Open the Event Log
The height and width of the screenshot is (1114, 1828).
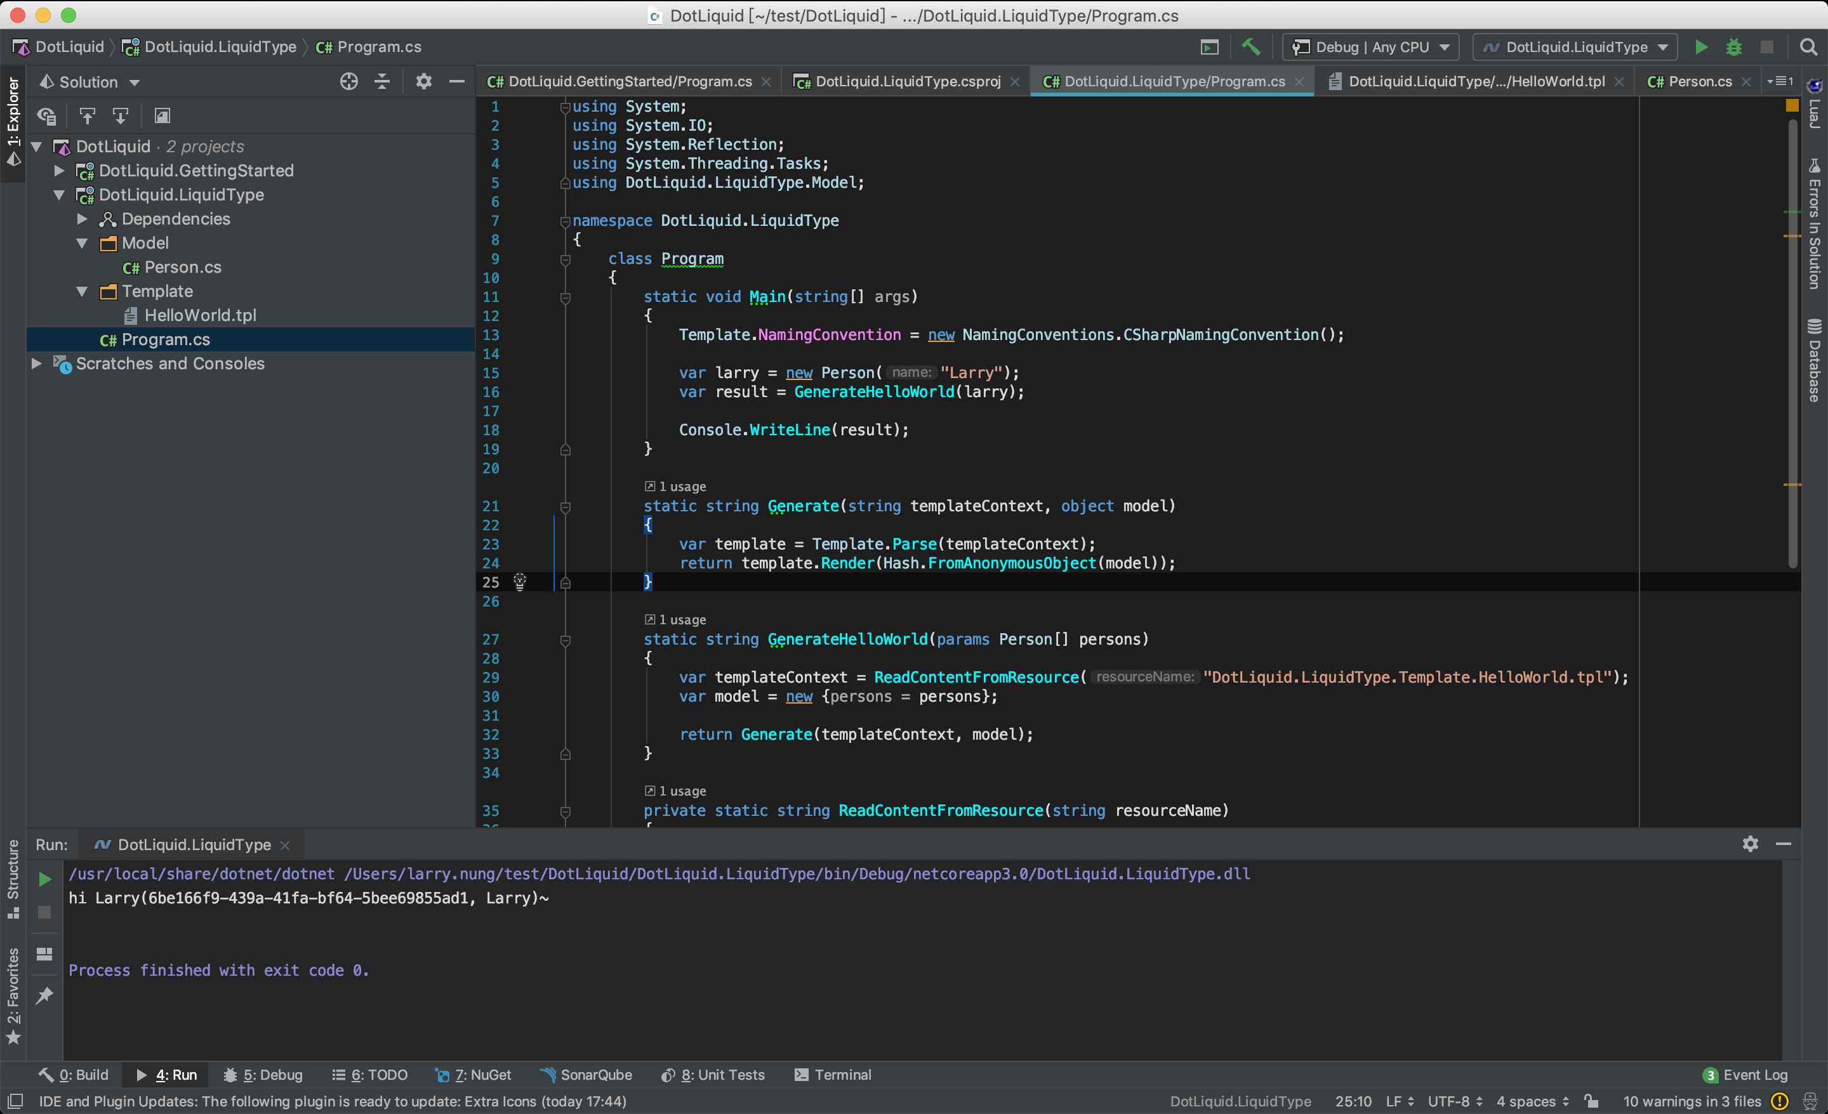pyautogui.click(x=1745, y=1075)
